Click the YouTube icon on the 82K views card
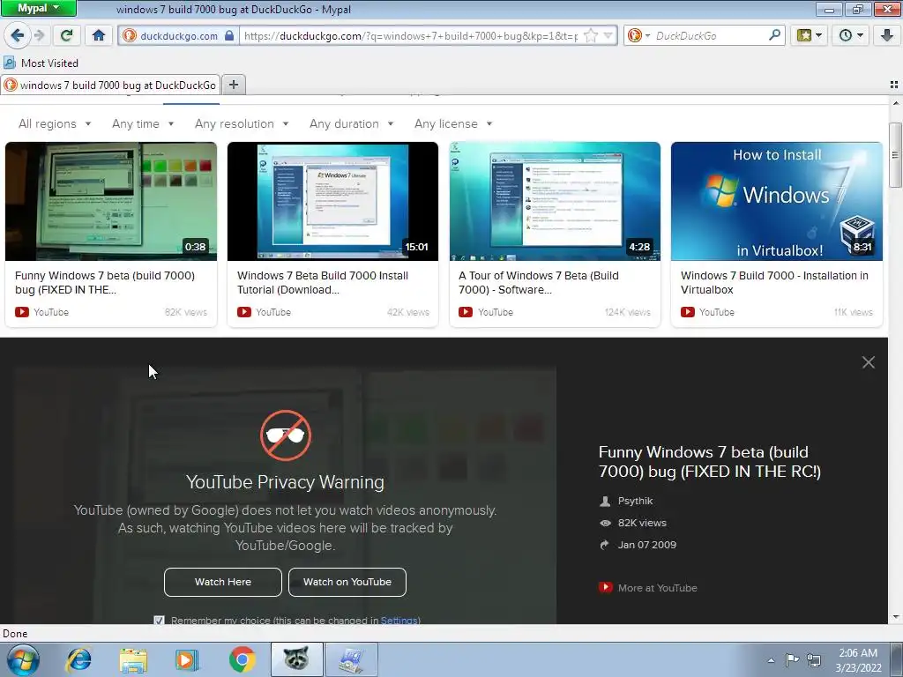903x677 pixels. pyautogui.click(x=22, y=312)
